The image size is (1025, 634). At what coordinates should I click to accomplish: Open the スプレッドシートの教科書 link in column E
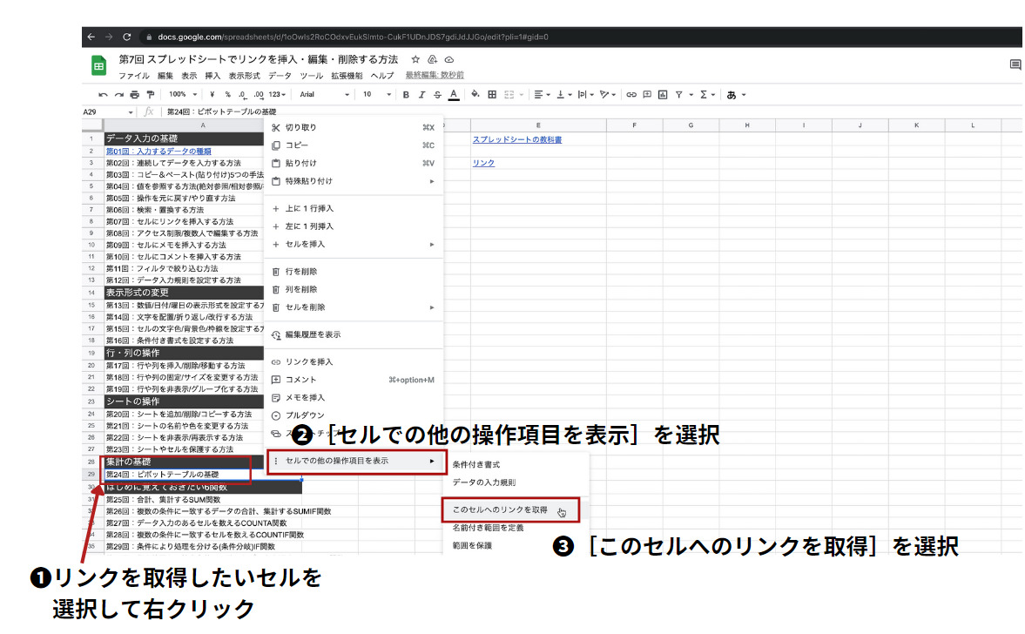(x=516, y=139)
